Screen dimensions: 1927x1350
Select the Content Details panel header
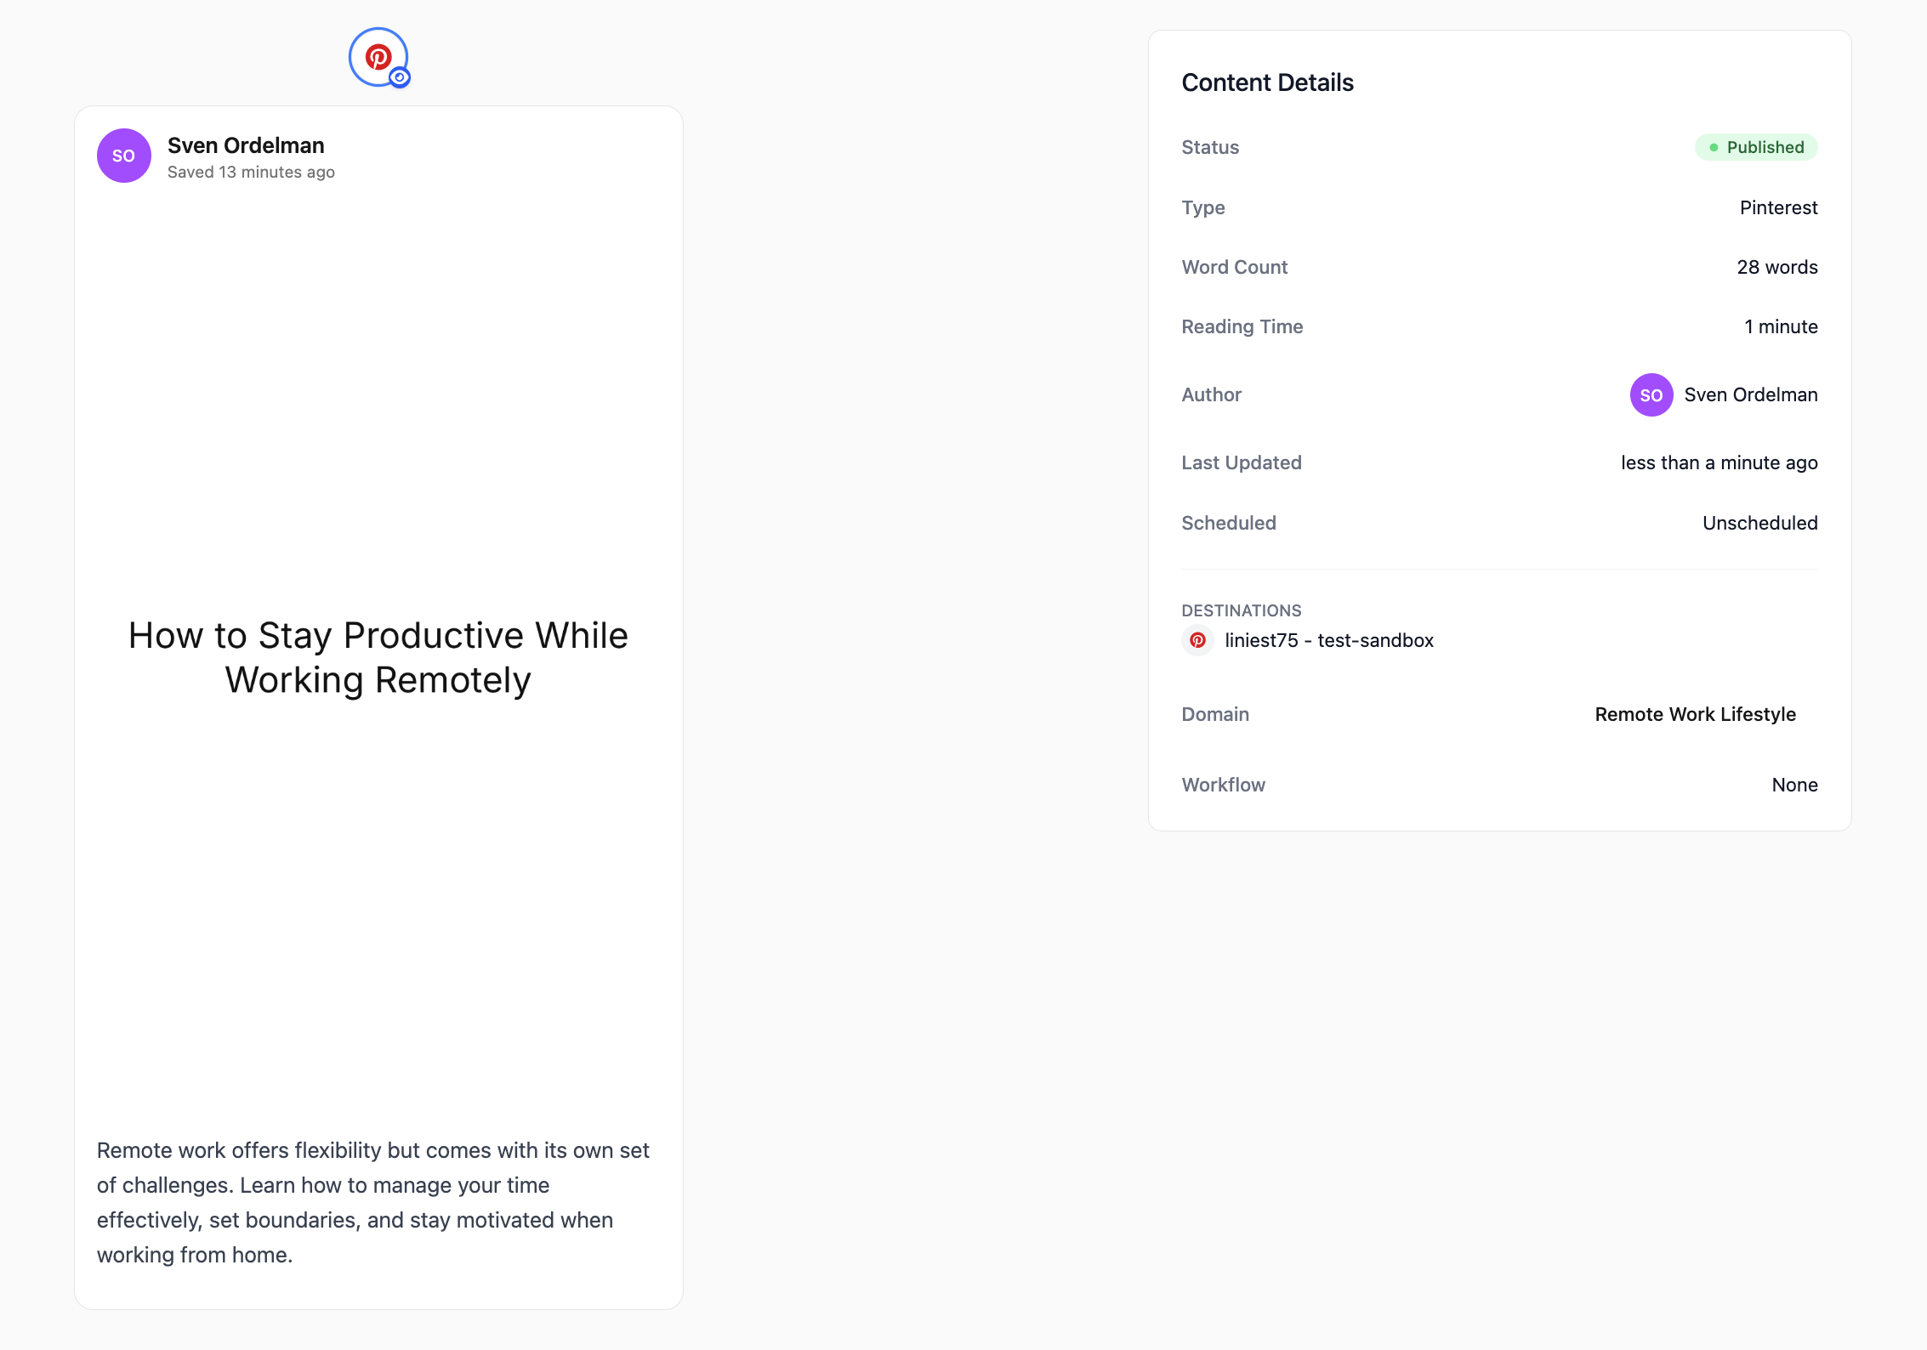pyautogui.click(x=1267, y=82)
